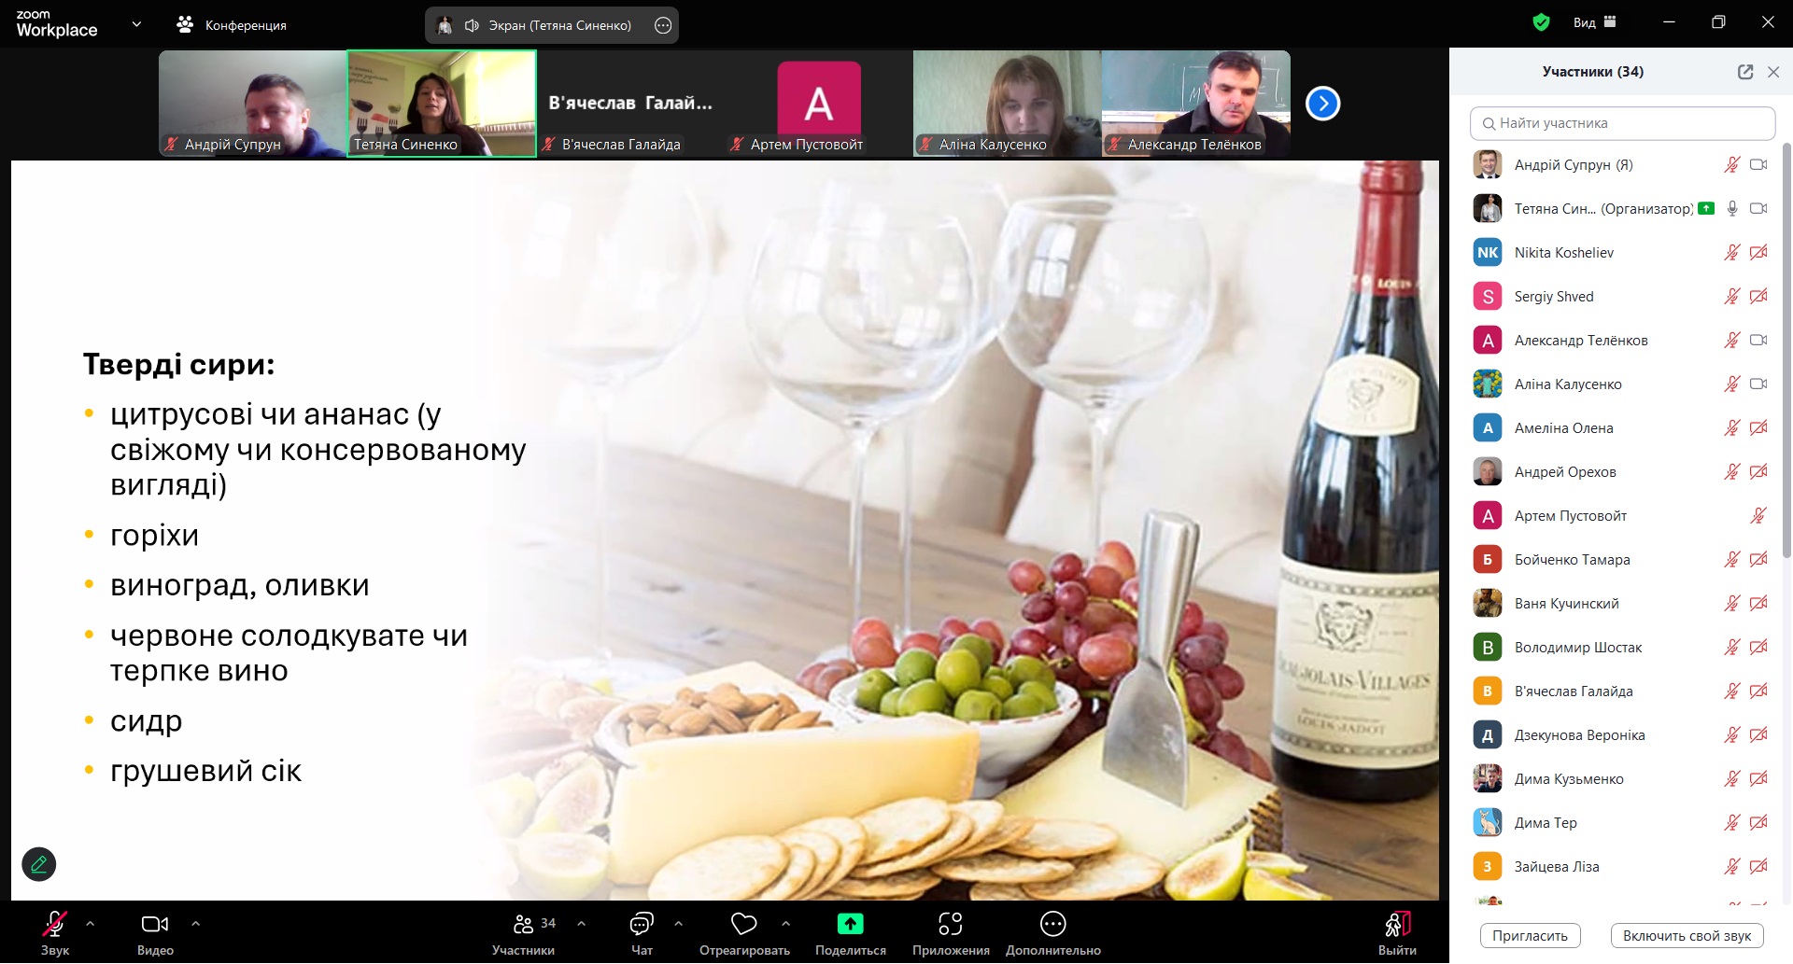Unmute microphone with the Sound button
The height and width of the screenshot is (964, 1793).
[54, 924]
